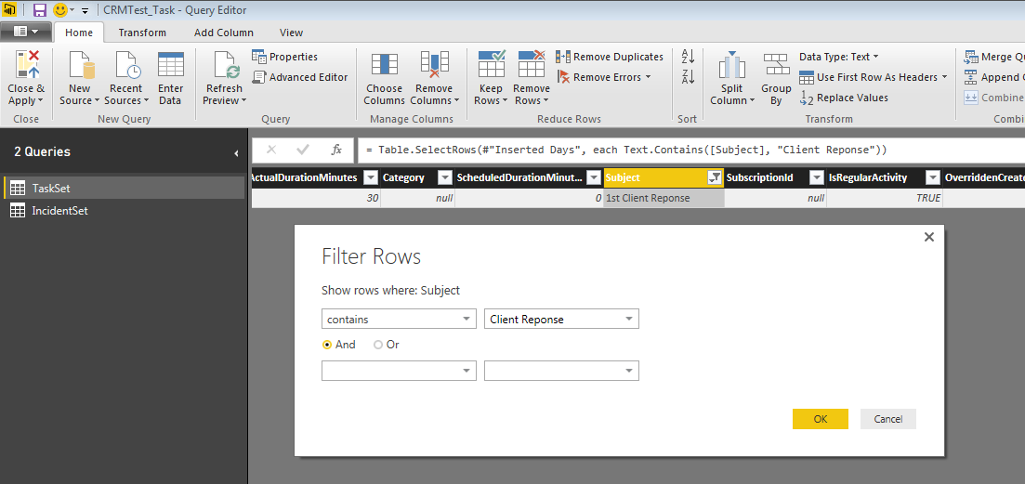Click Remove Duplicates
This screenshot has height=484, width=1025.
coord(610,57)
